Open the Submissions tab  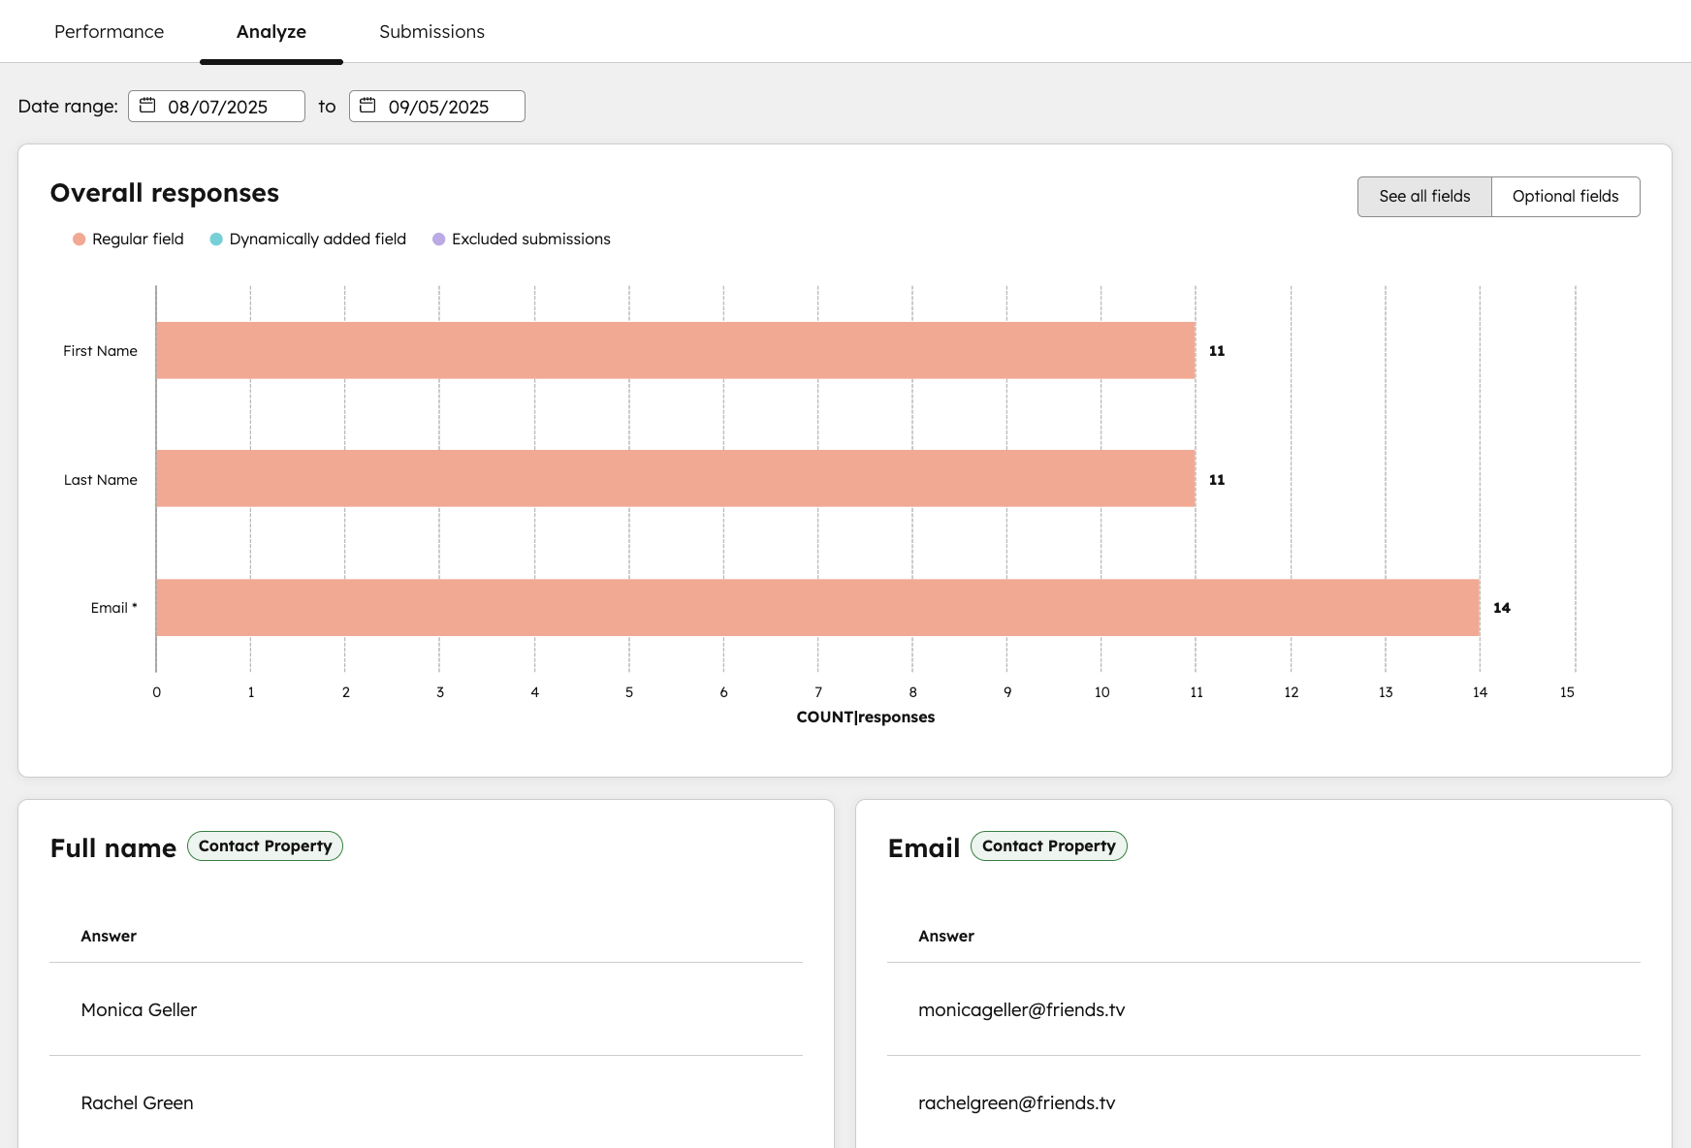[x=431, y=31]
